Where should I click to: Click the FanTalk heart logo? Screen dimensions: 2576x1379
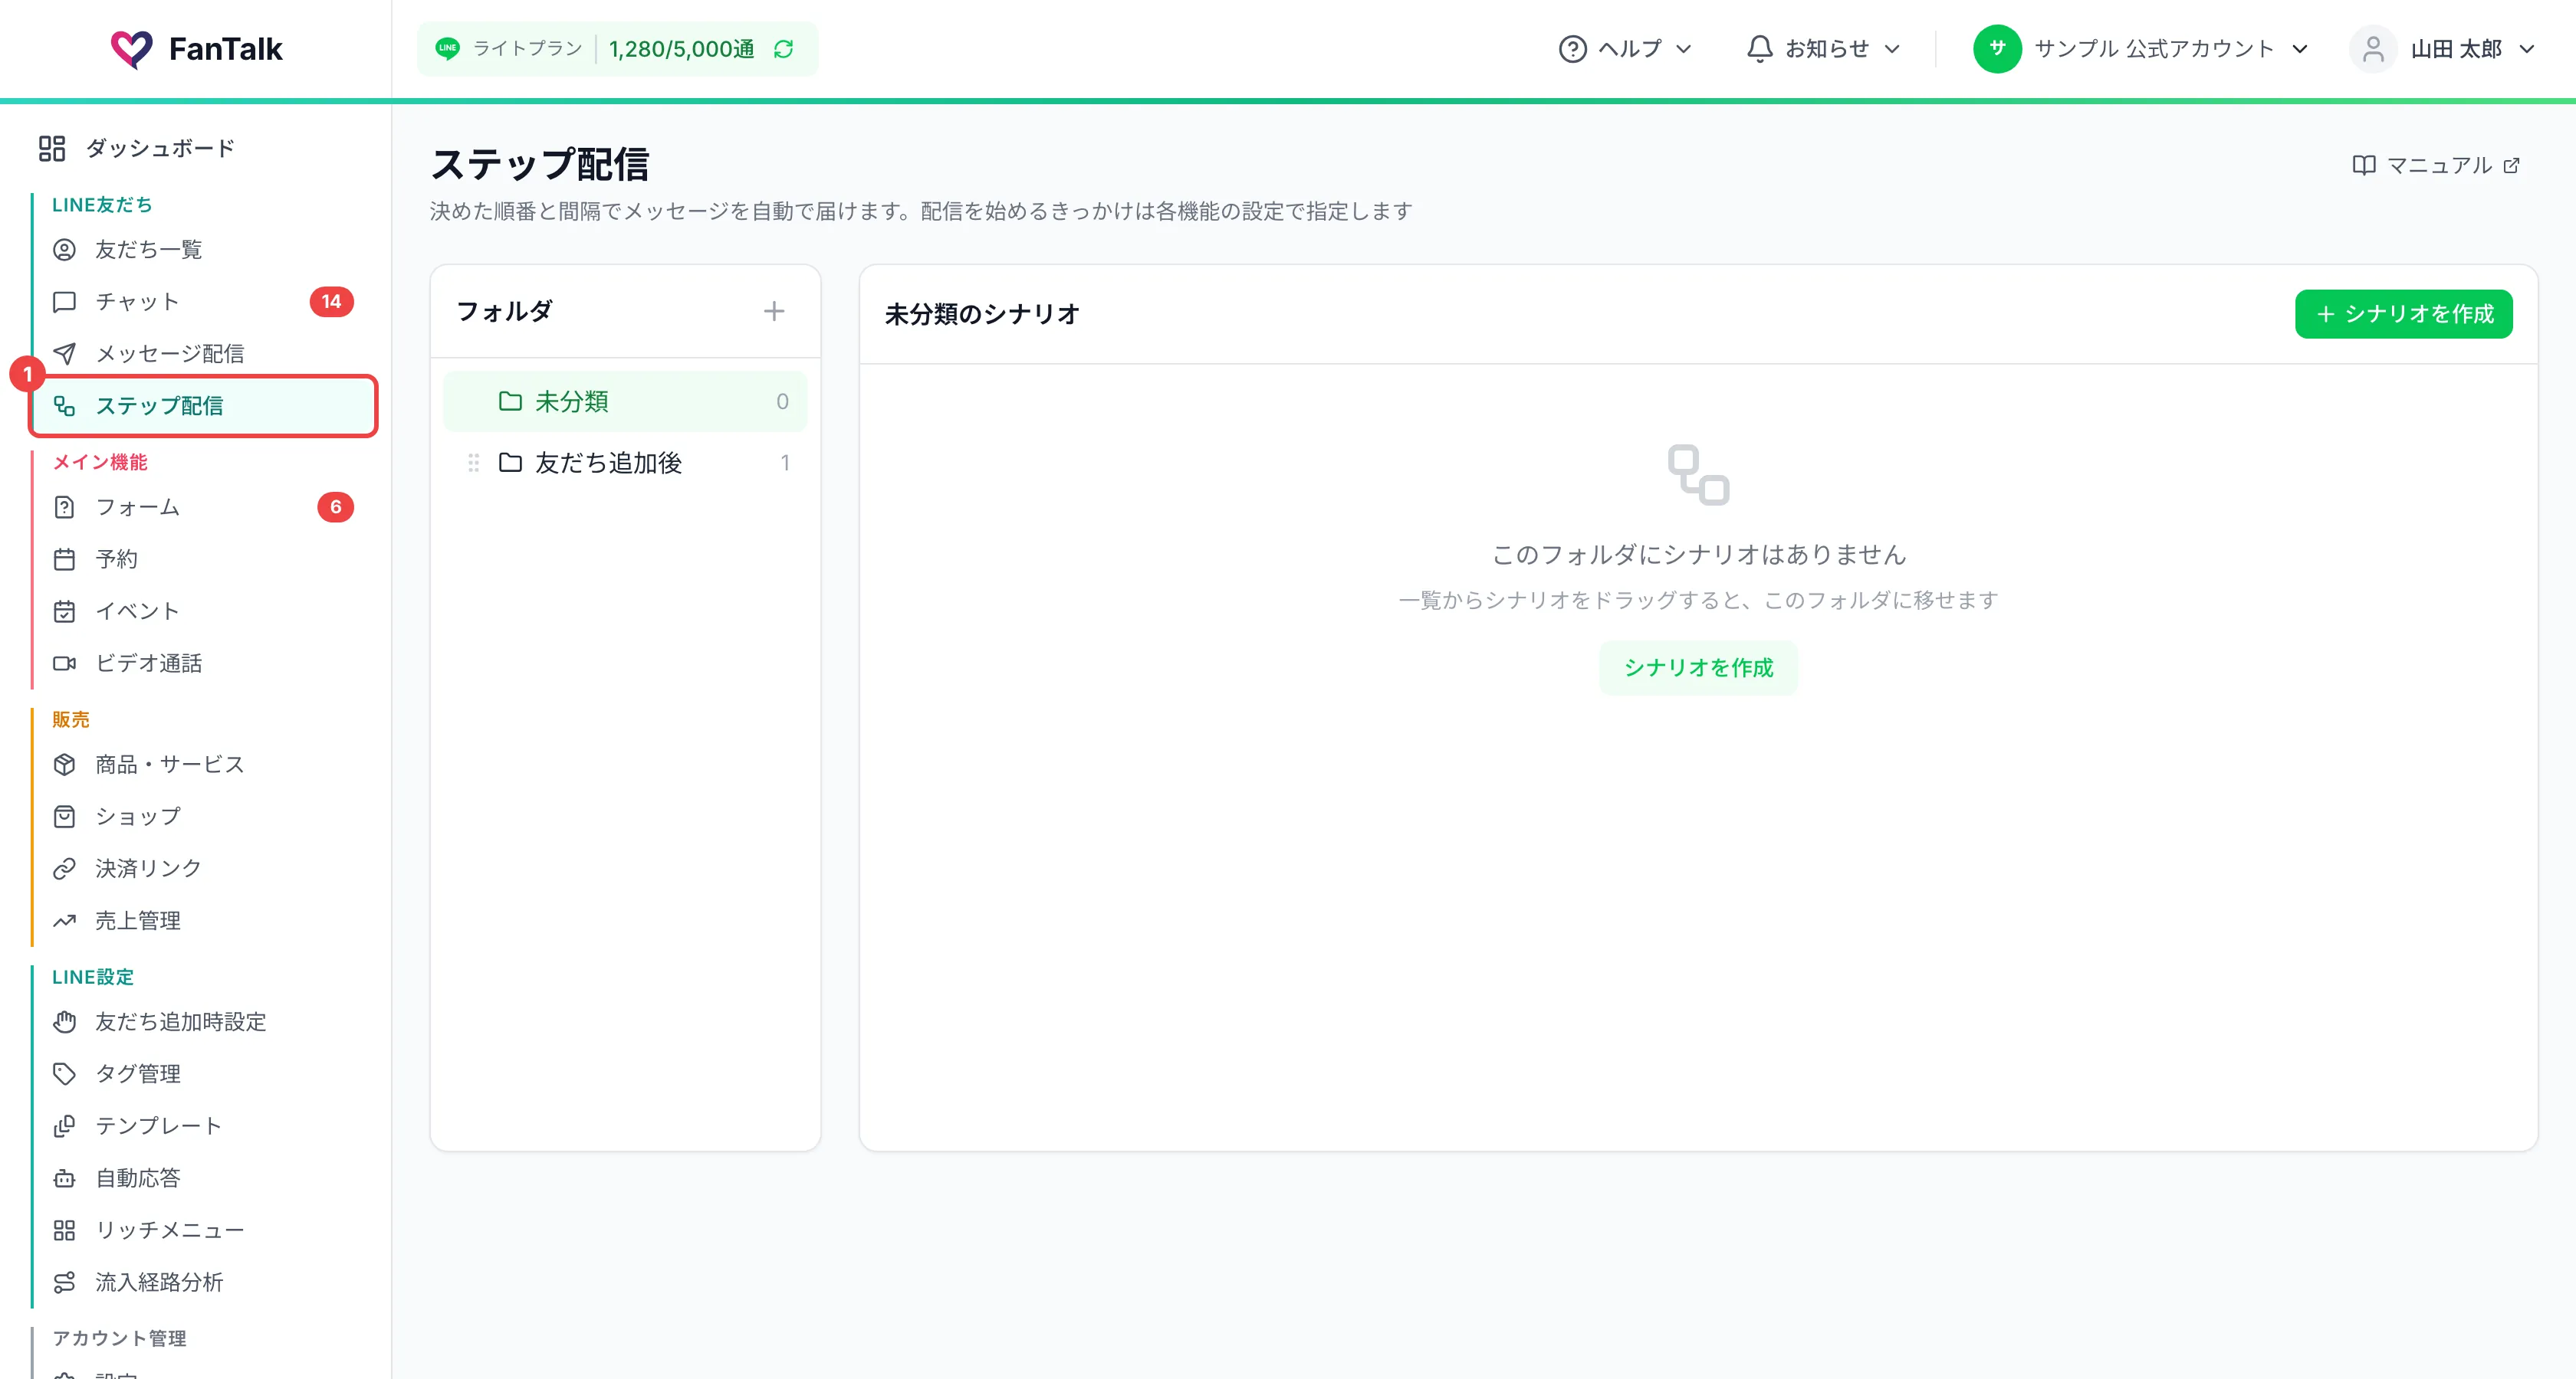131,49
